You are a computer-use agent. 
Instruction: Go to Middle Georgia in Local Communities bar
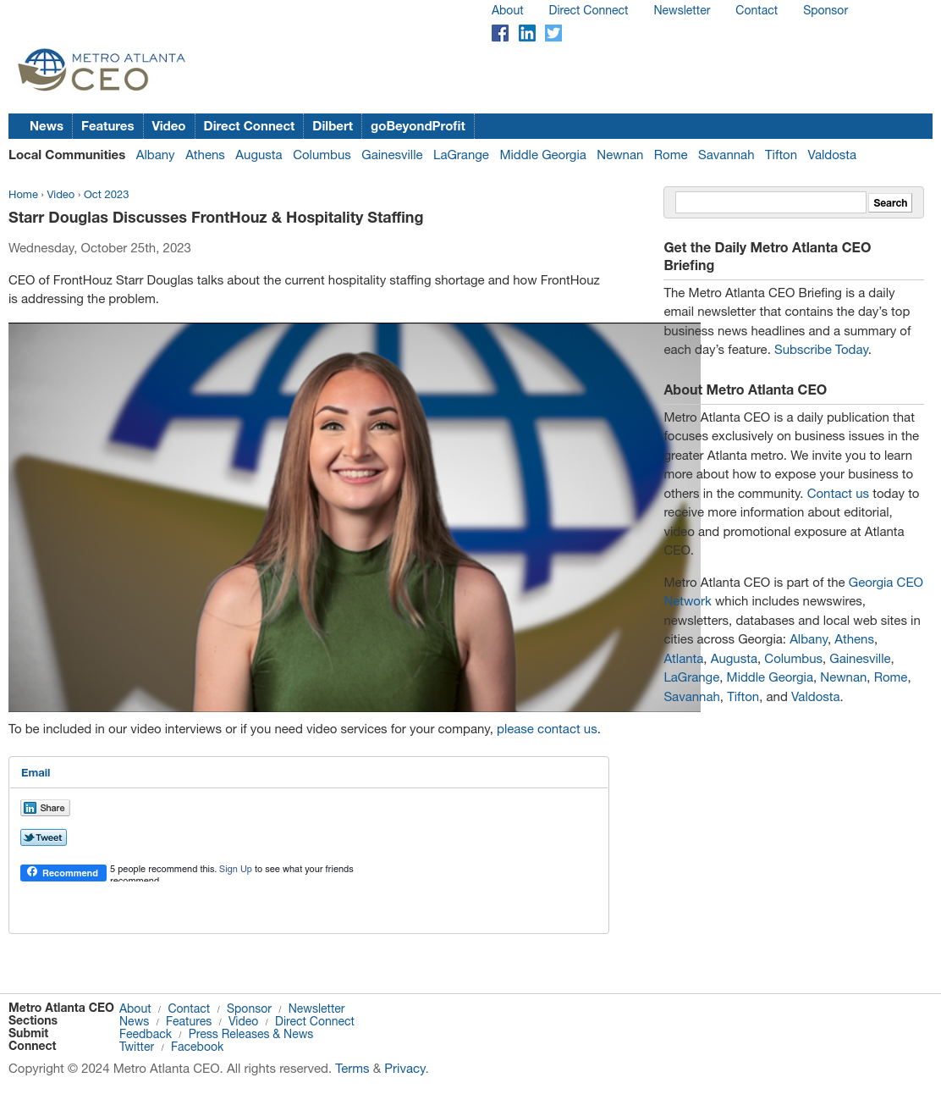(542, 155)
